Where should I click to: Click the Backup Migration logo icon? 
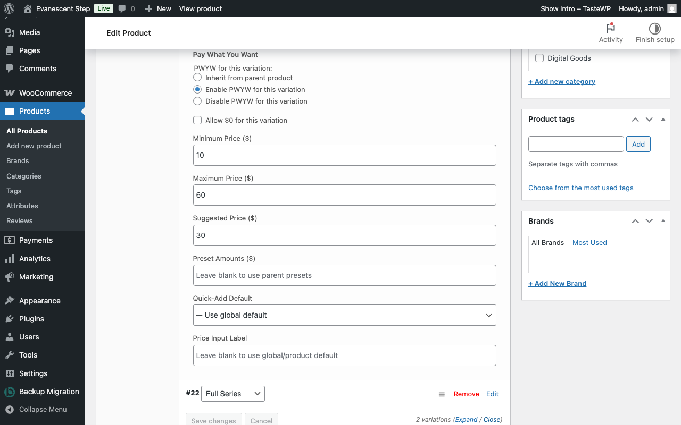pyautogui.click(x=10, y=392)
